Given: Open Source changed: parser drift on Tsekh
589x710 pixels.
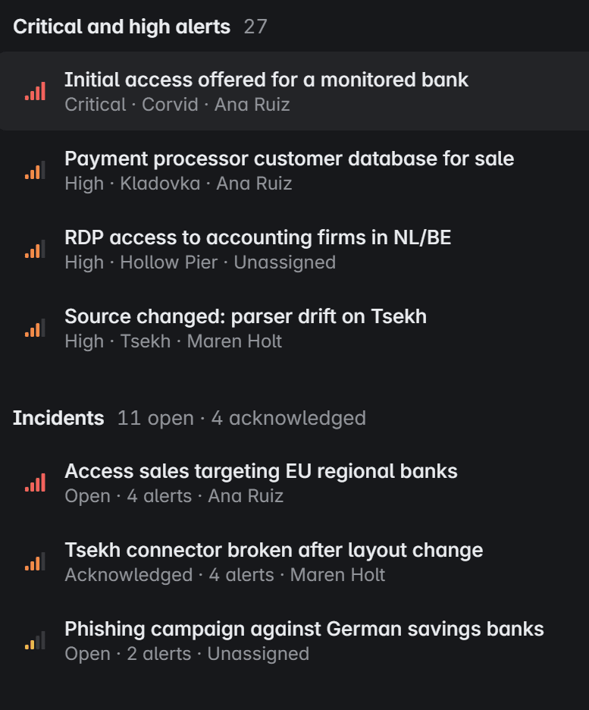Looking at the screenshot, I should pyautogui.click(x=294, y=328).
